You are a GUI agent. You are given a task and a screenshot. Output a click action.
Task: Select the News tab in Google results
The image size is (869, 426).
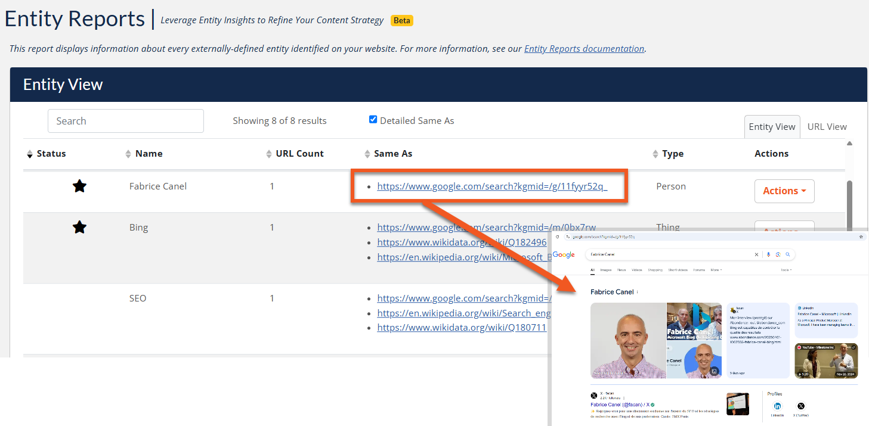click(x=622, y=270)
